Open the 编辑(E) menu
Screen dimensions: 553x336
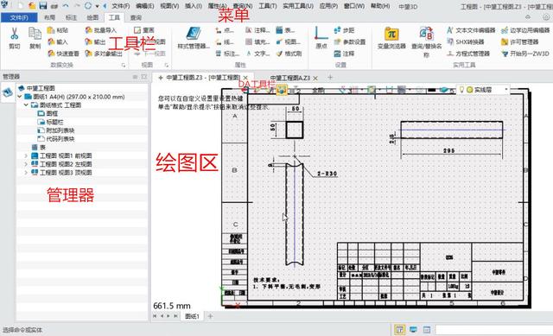tap(145, 6)
